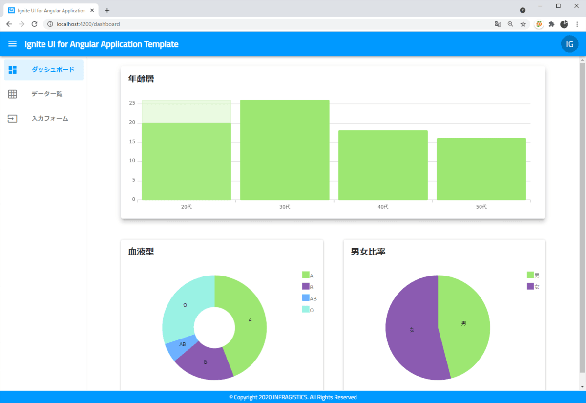This screenshot has width=586, height=403.
Task: Click the 男 slice of the gender pie
Action: [464, 323]
